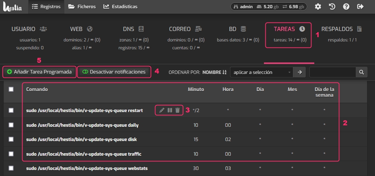Click the pause icon to suspend restart task
The image size is (375, 176).
pyautogui.click(x=170, y=110)
